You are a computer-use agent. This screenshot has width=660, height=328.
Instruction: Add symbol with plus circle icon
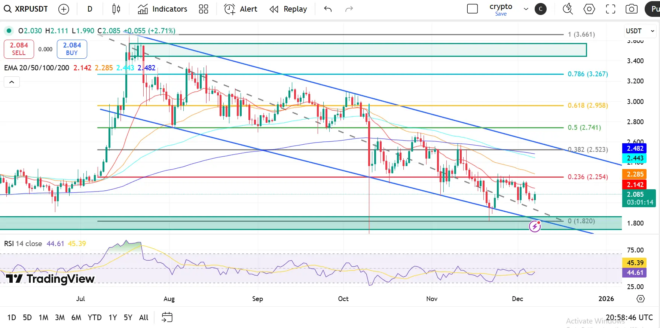[x=64, y=9]
